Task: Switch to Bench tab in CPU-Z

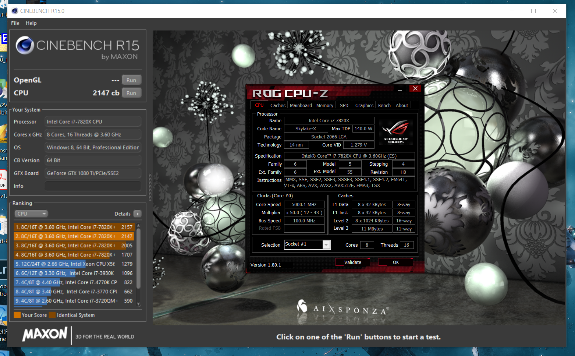Action: pyautogui.click(x=384, y=106)
